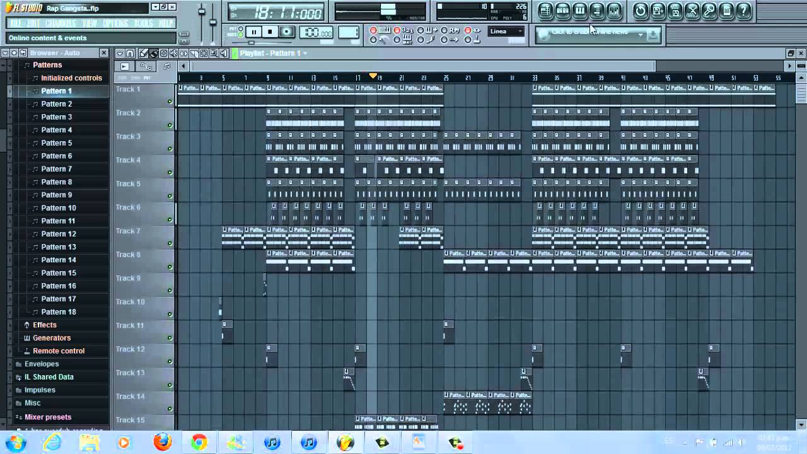Mute Track 2 using its green light
807x454 pixels.
170,125
